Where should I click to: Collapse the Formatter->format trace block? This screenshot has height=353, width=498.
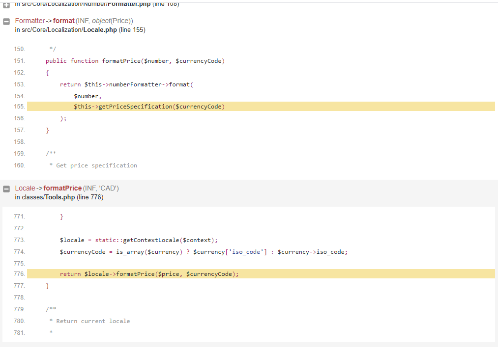6,22
